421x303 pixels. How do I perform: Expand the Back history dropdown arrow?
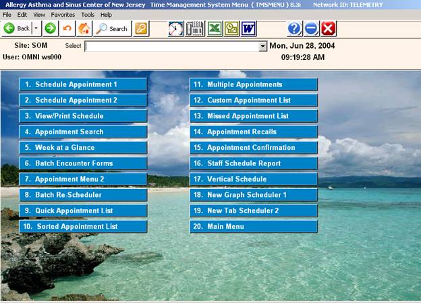[x=36, y=28]
